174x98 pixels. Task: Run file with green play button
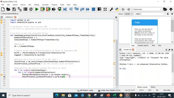click(37, 9)
